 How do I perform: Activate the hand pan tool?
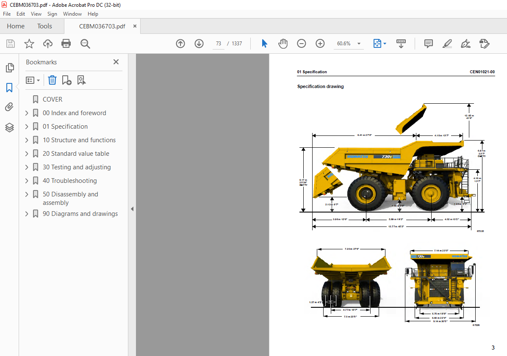pyautogui.click(x=283, y=44)
